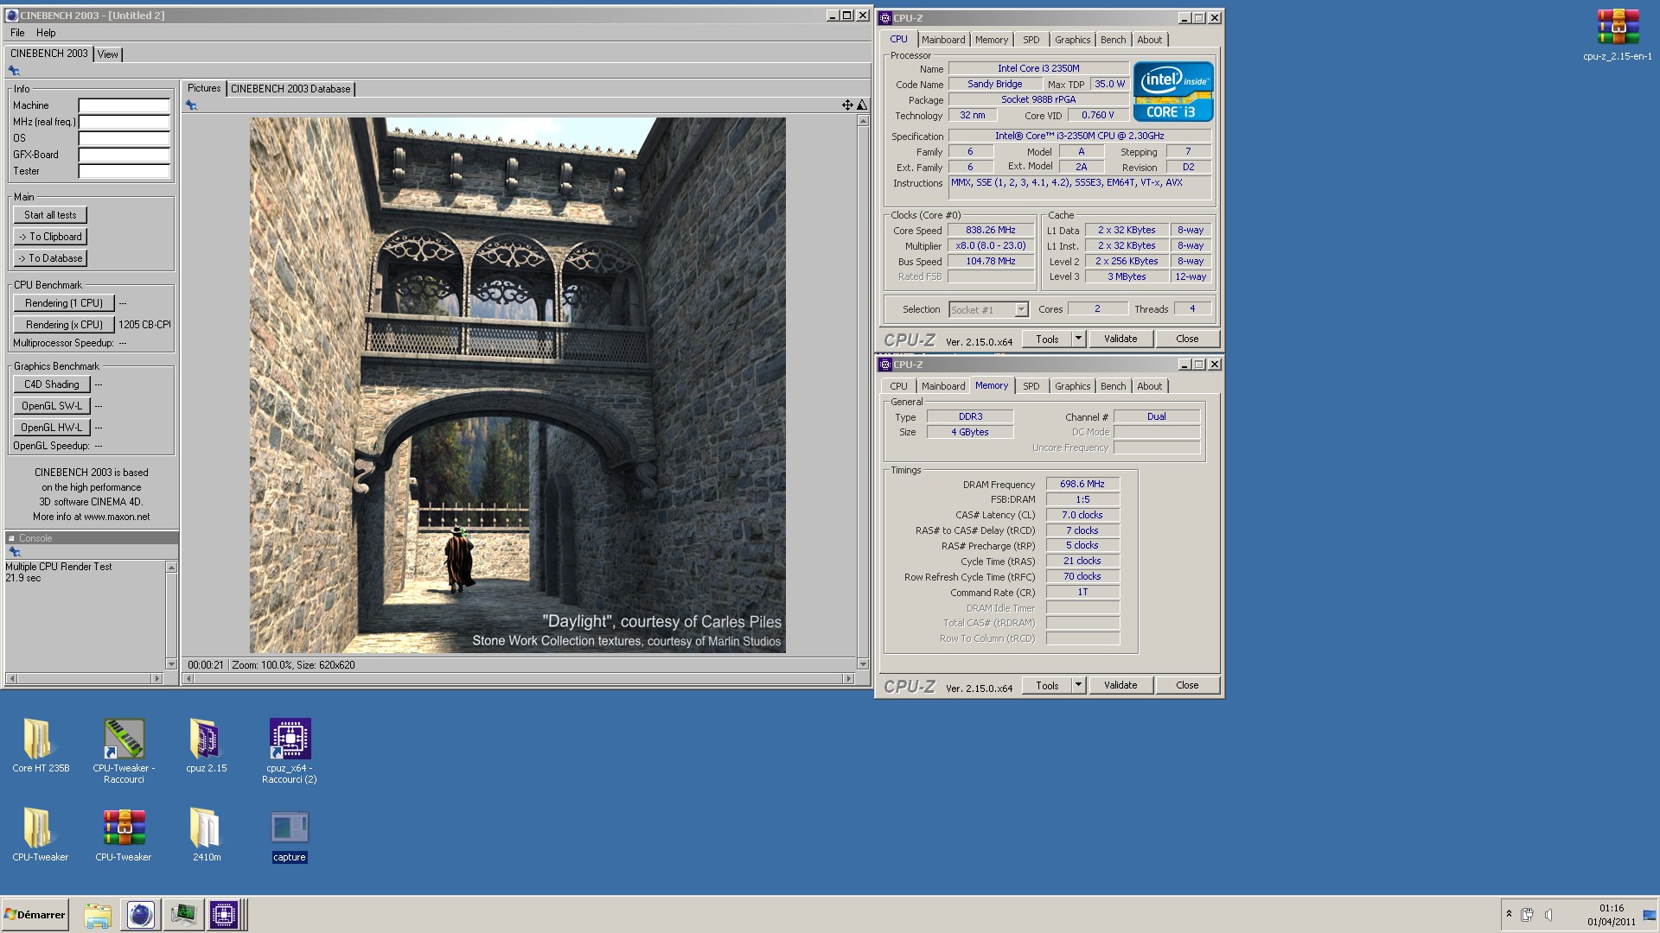Open Graphics tab in bottom CPU-Z window

(x=1072, y=386)
